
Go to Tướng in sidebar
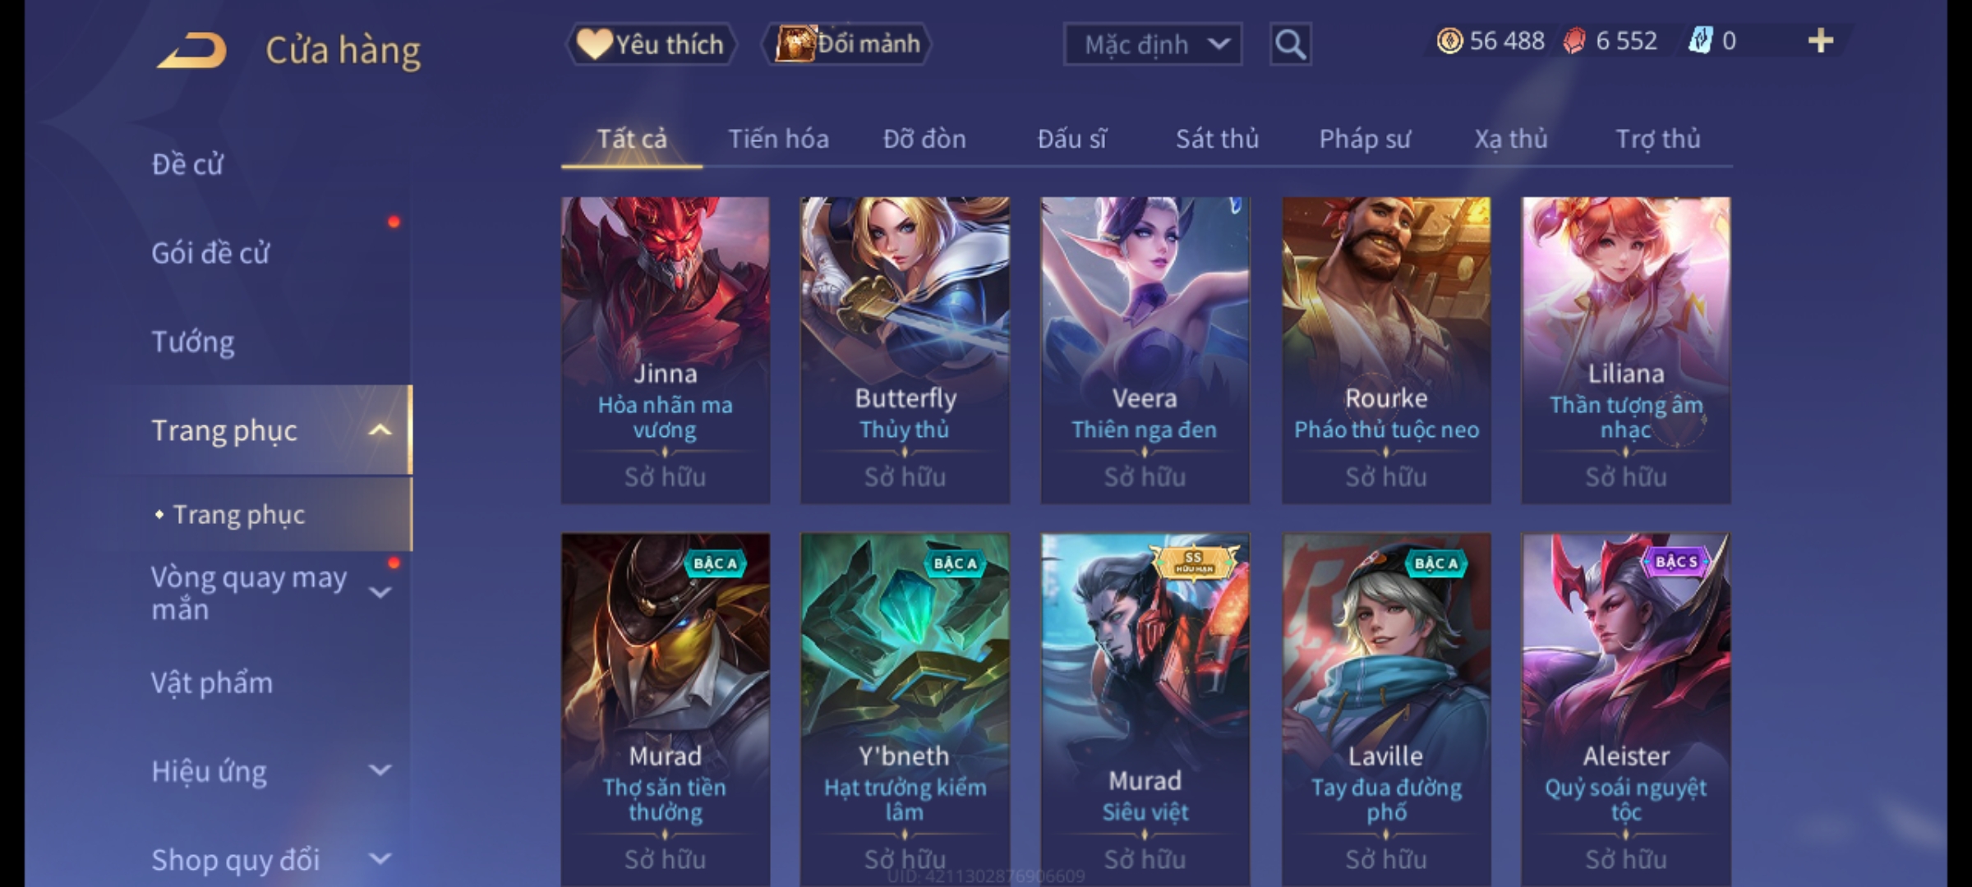pyautogui.click(x=193, y=341)
